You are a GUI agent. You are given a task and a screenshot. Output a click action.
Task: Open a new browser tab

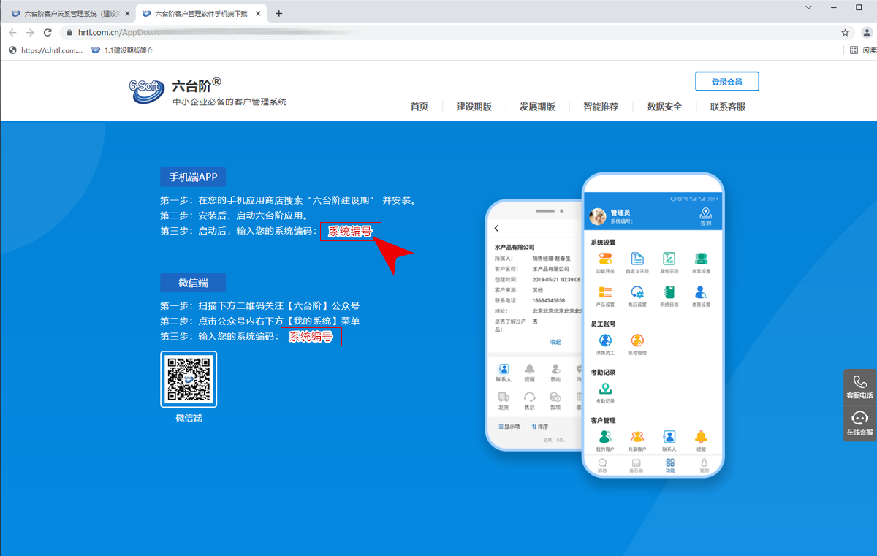coord(278,13)
